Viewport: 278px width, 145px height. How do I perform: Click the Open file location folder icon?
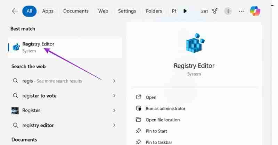point(138,120)
